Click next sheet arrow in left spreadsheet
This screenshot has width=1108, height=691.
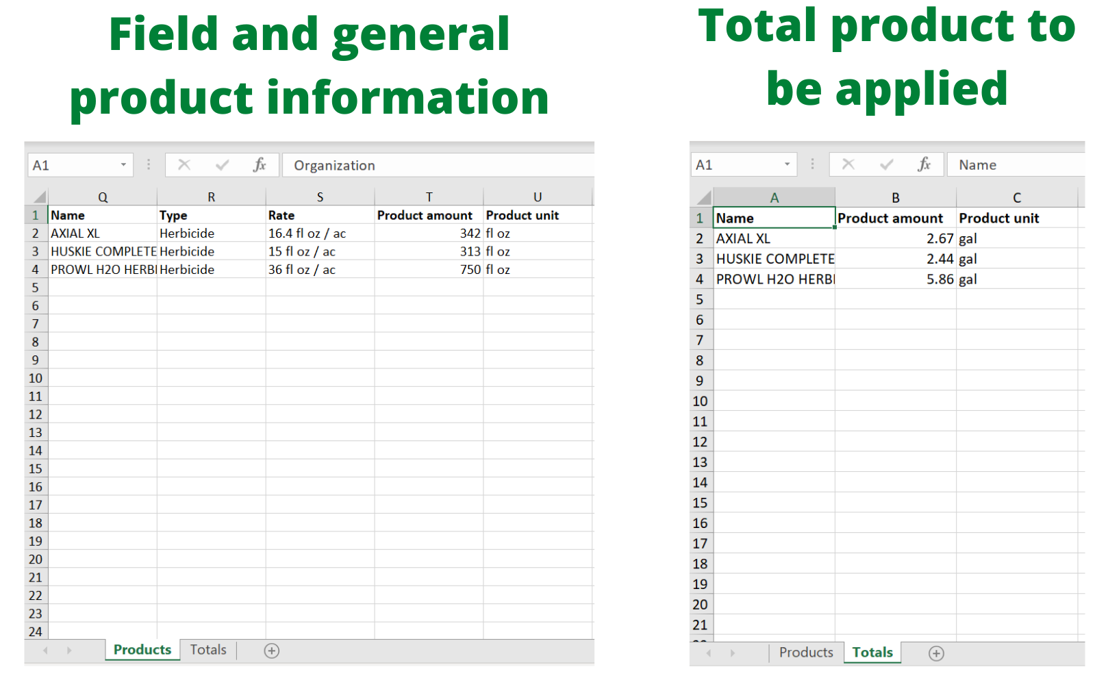tap(69, 651)
